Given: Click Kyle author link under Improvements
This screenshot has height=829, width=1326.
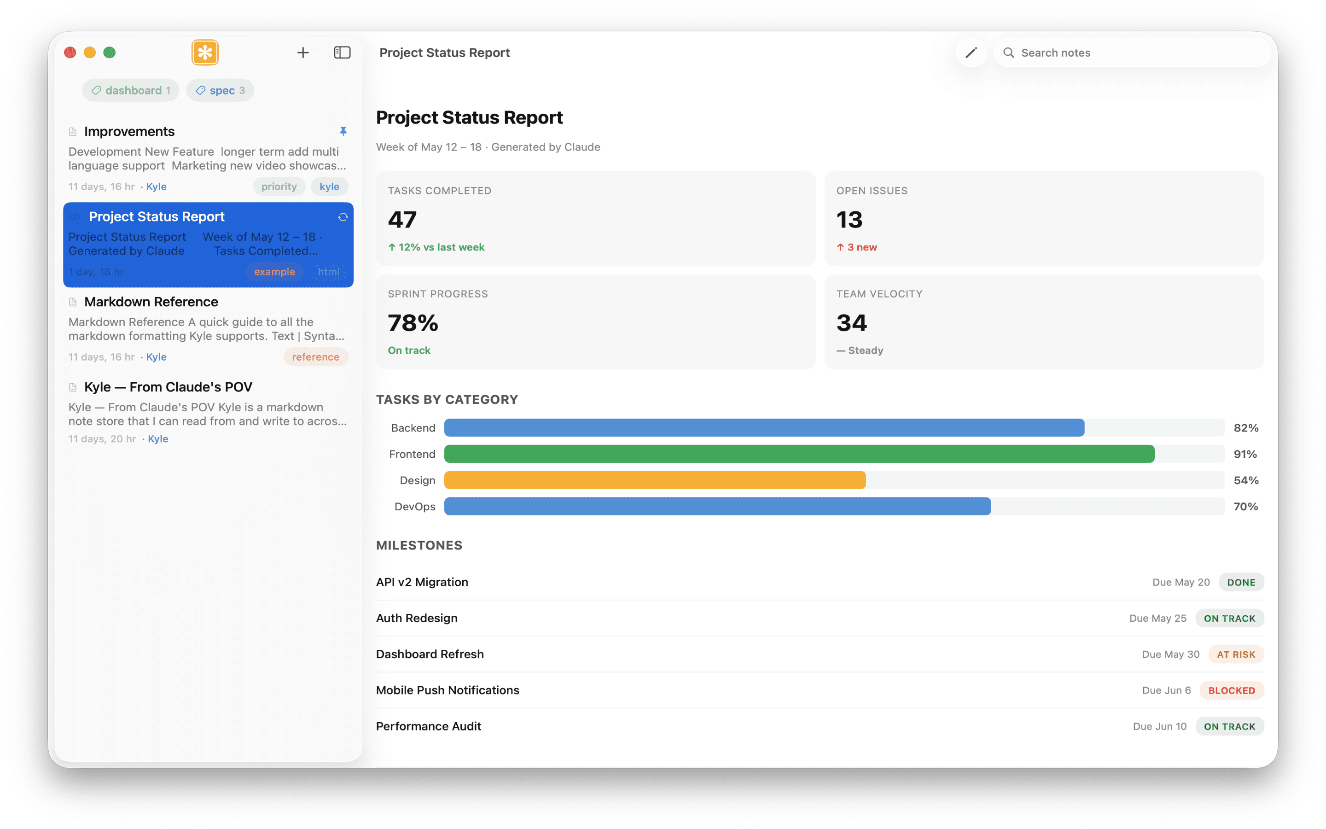Looking at the screenshot, I should (156, 187).
